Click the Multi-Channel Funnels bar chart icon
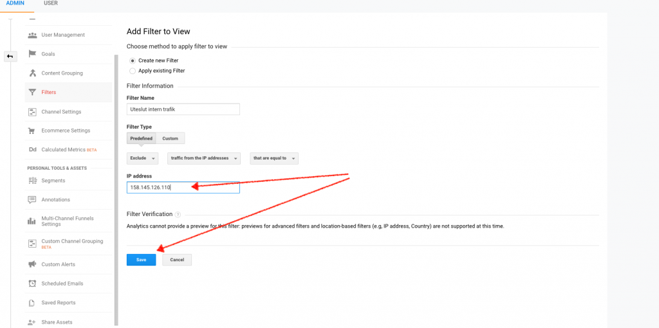Screen dimensions: 659x328 tap(32, 221)
